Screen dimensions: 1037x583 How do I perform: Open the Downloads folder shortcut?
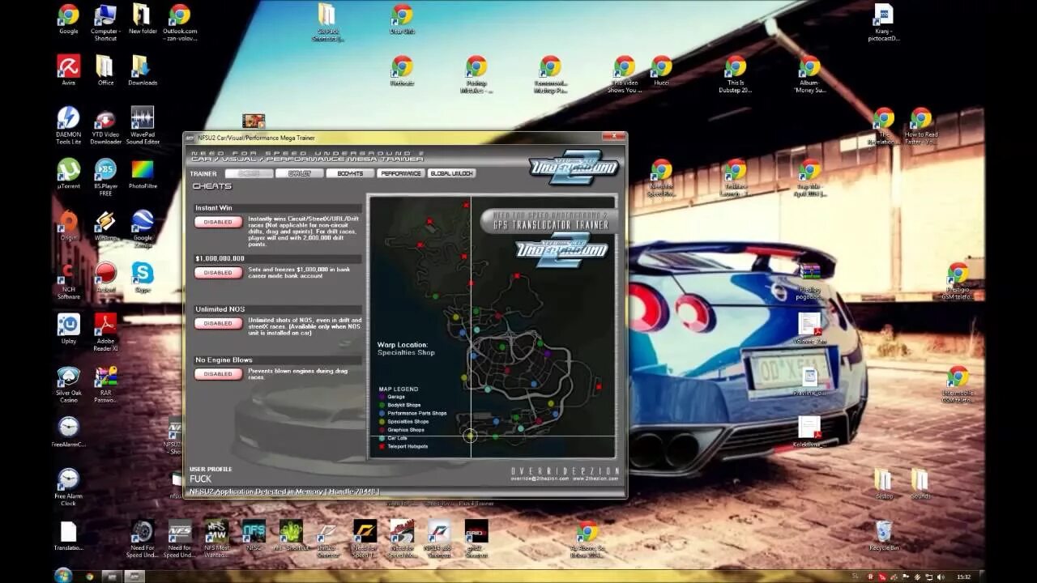[143, 70]
